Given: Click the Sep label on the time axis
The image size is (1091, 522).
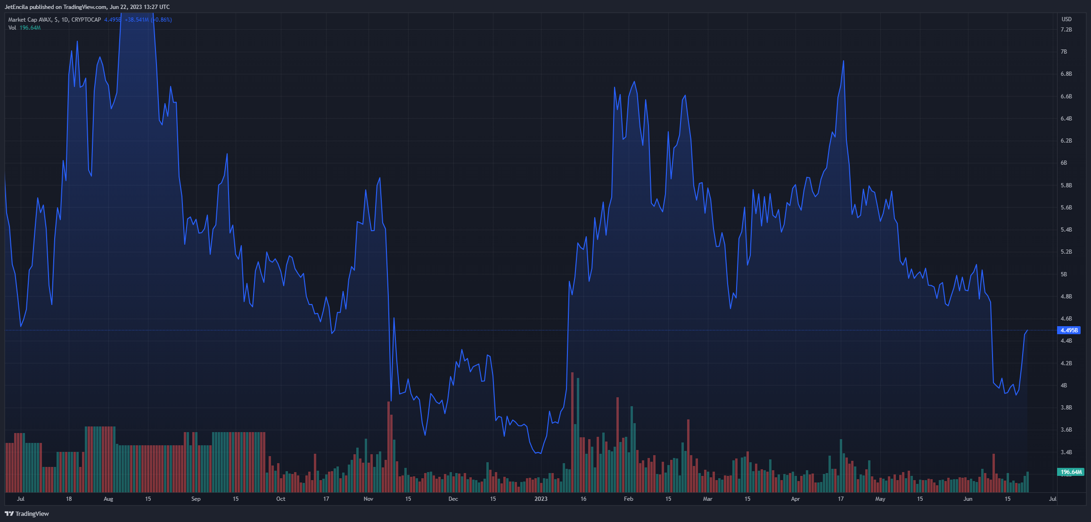Looking at the screenshot, I should 196,499.
